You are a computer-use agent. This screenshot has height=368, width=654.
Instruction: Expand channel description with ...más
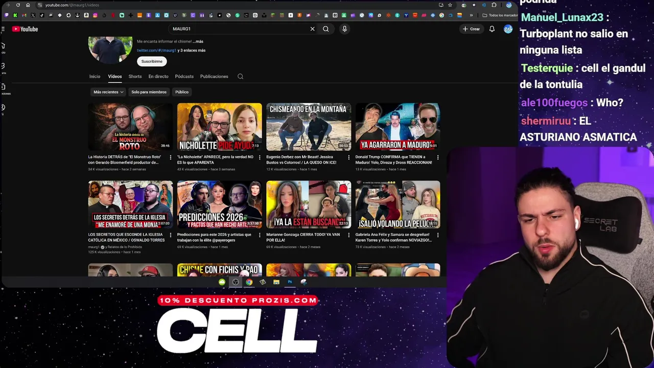tap(198, 41)
